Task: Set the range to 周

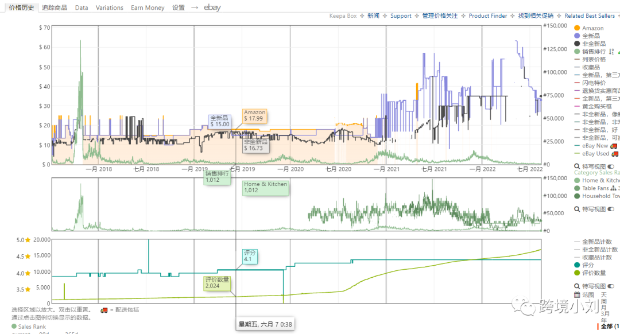Action: [x=604, y=301]
